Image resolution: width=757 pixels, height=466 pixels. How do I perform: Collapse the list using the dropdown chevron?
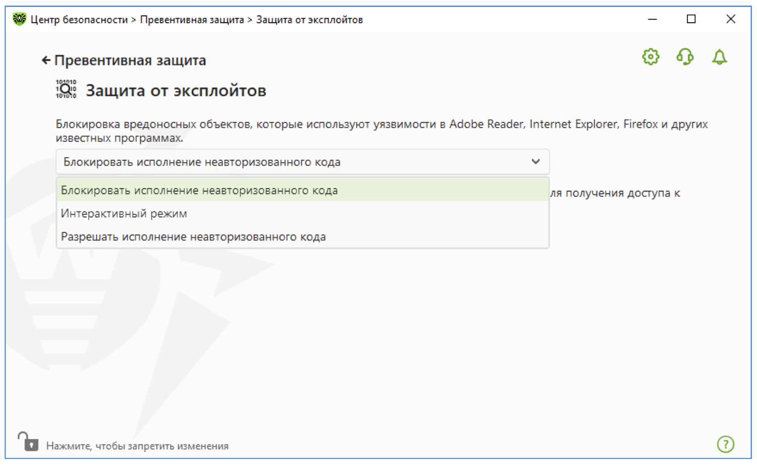tap(535, 162)
